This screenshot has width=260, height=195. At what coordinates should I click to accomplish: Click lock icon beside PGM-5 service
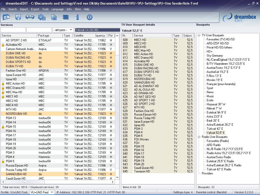click(3, 161)
